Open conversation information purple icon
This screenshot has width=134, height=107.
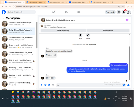click(127, 20)
